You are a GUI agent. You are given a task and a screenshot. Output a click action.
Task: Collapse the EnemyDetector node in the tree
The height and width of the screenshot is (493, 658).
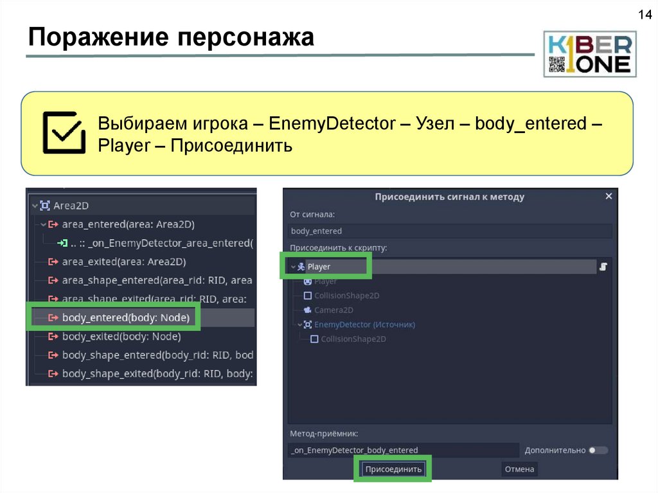point(299,325)
